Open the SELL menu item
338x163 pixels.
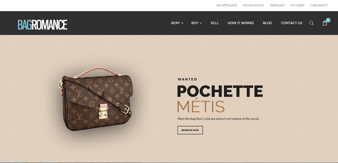215,23
